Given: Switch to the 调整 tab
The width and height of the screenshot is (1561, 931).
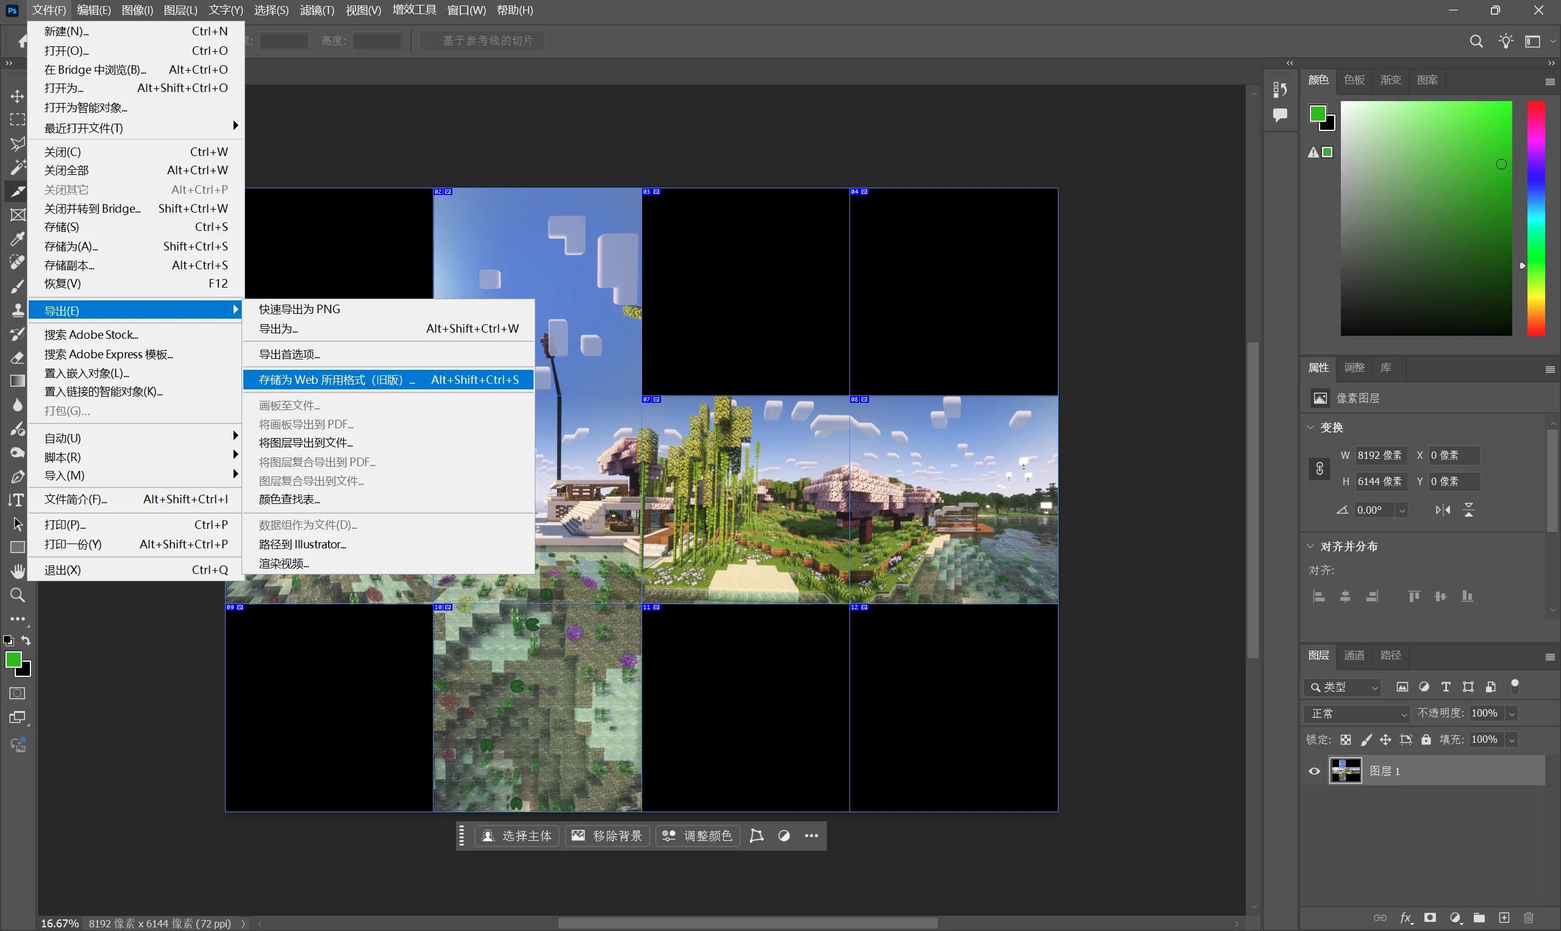Looking at the screenshot, I should coord(1354,367).
